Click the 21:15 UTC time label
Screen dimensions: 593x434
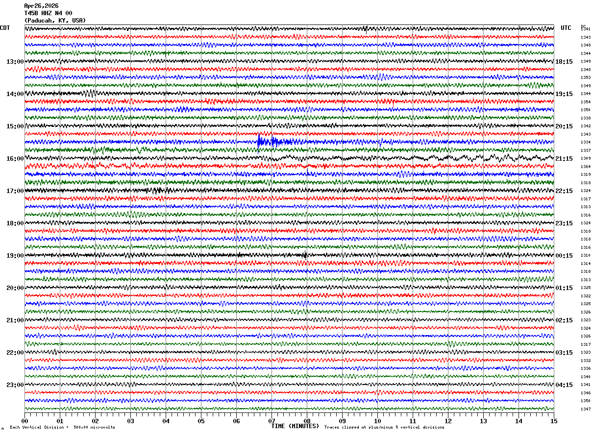pos(564,159)
